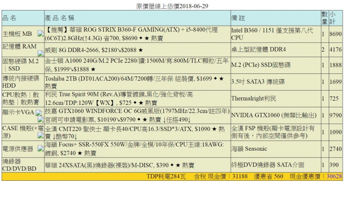Click the ROG STRIX B360-F GAMING product entry
Image resolution: width=344 pixels, height=216 pixels.
(131, 34)
